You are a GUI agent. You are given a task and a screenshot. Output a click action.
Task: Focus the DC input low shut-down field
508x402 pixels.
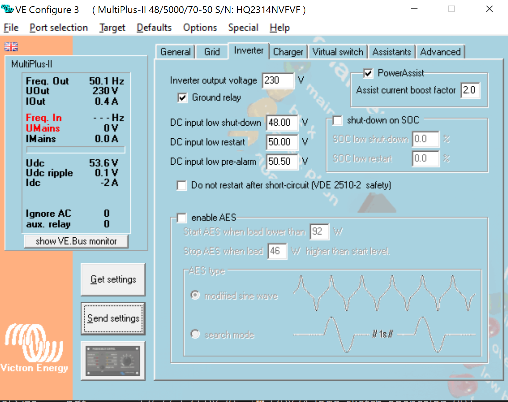(282, 123)
